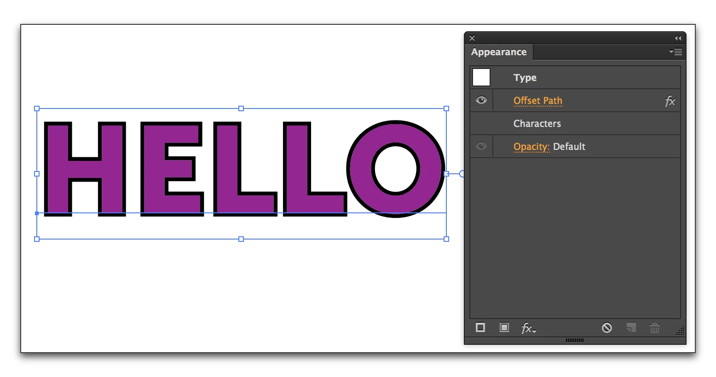This screenshot has width=716, height=377.
Task: Click the Default opacity value text
Action: tap(569, 147)
